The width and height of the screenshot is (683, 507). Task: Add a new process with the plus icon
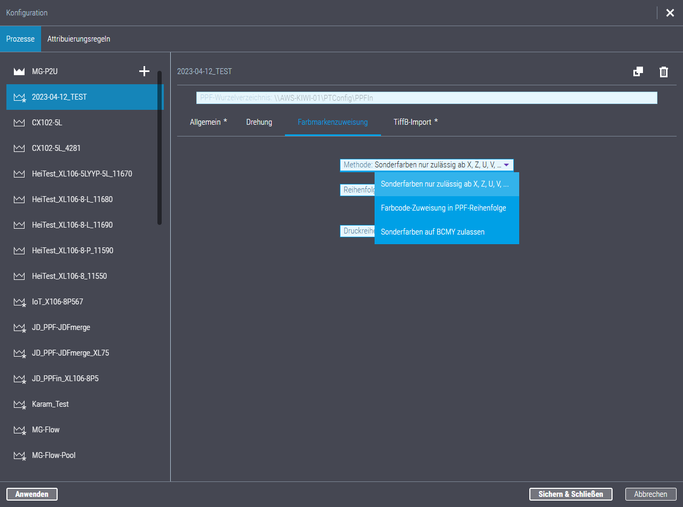144,71
